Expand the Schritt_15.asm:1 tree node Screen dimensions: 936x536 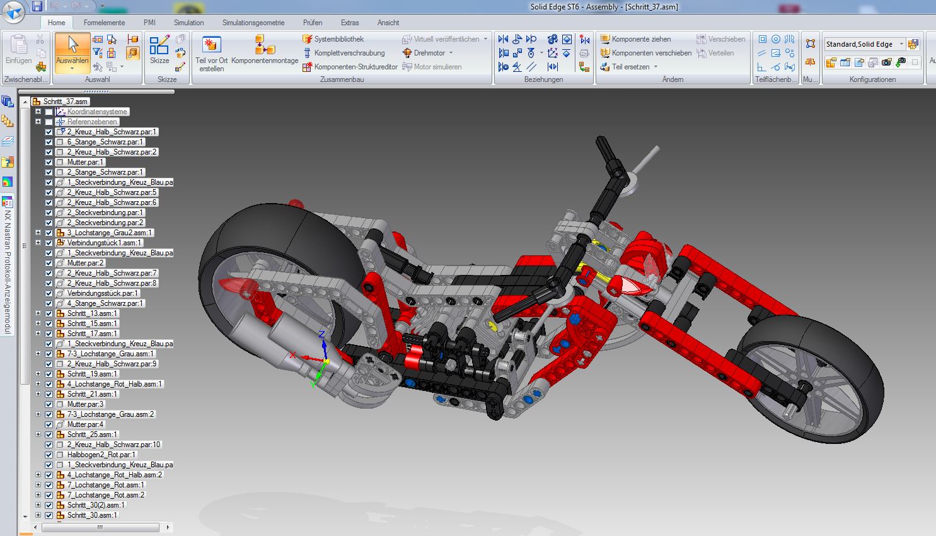coord(38,323)
